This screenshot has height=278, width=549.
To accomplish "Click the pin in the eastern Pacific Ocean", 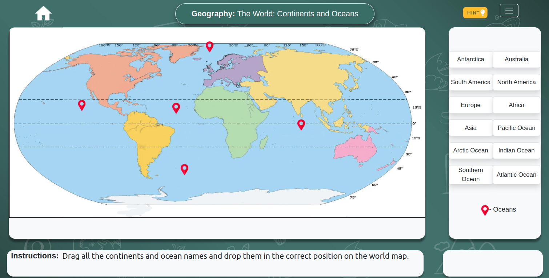I will tap(82, 105).
